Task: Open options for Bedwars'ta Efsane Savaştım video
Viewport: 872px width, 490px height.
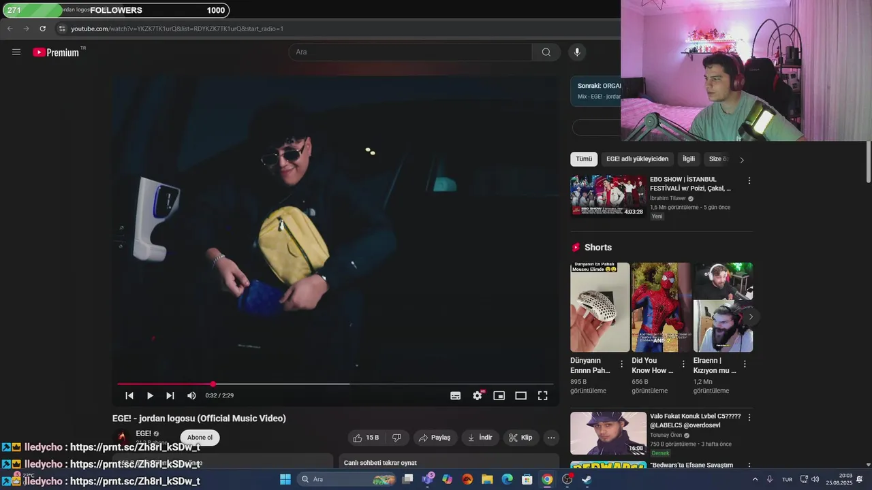Action: (x=749, y=465)
